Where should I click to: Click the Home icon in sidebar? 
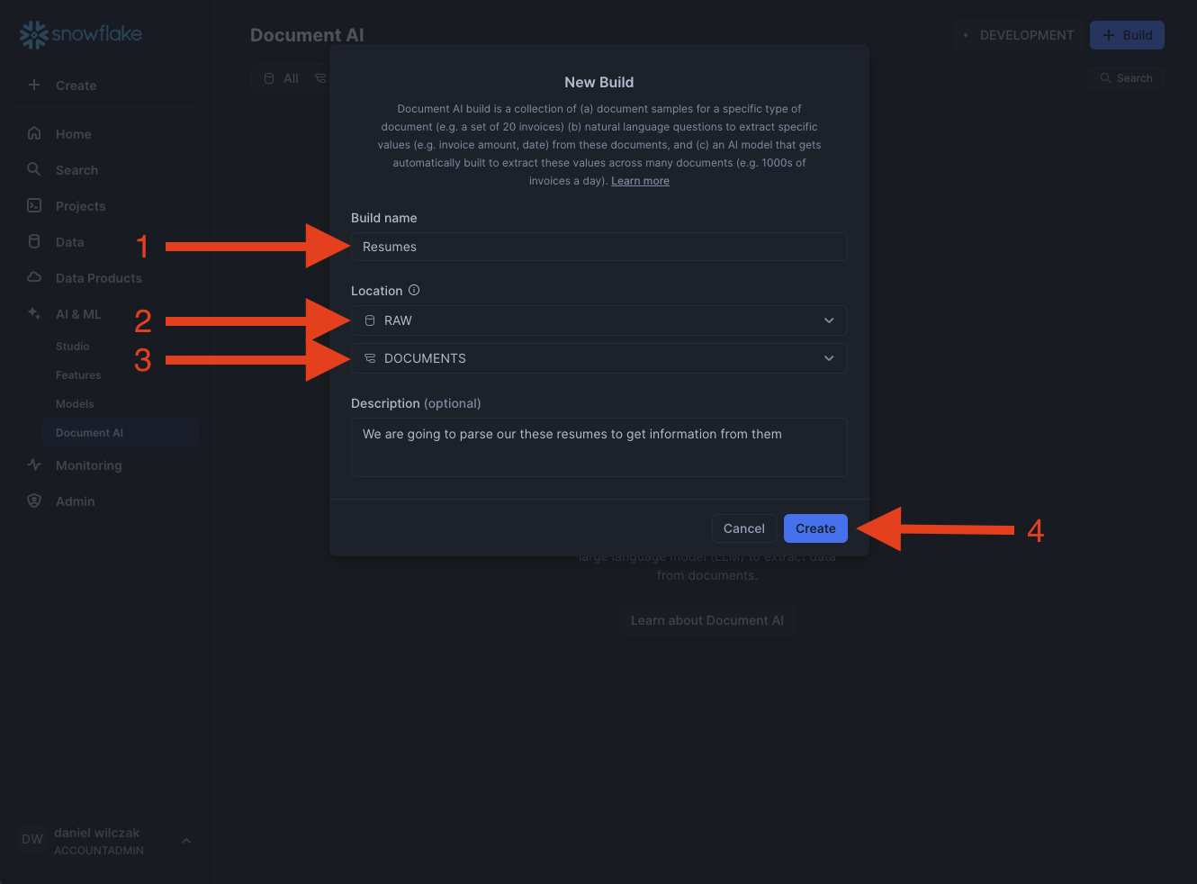[34, 133]
